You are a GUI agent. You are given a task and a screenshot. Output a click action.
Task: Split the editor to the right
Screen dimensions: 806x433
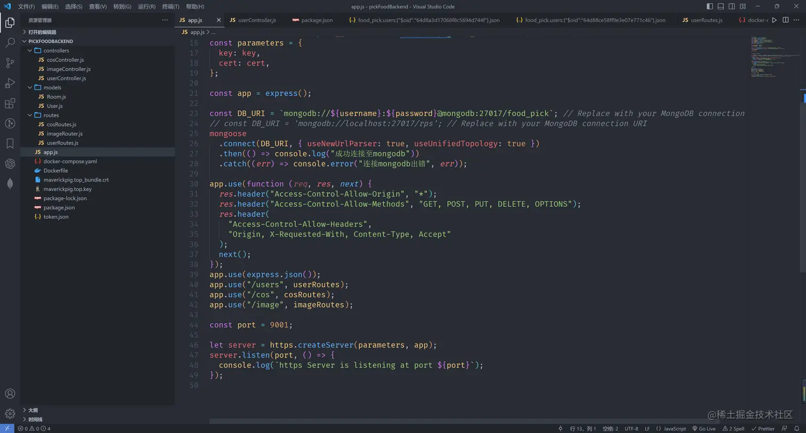[786, 20]
